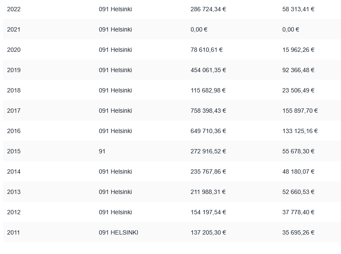This screenshot has height=254, width=341.
Task: Click the 133 125,16 € value
Action: point(300,131)
